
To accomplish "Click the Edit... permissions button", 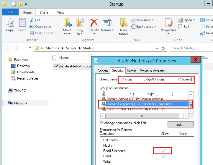I will (x=180, y=124).
